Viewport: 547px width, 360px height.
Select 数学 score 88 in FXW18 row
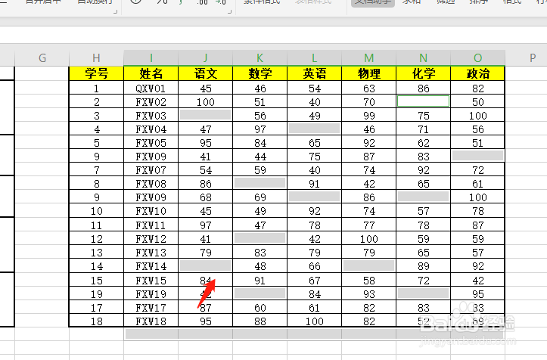(x=260, y=321)
